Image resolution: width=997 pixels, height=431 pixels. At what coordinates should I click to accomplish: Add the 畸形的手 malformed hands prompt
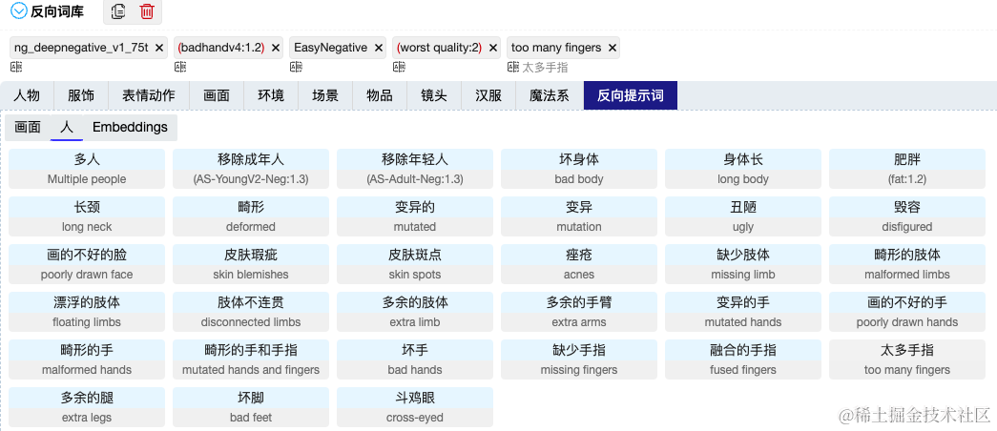[x=87, y=359]
